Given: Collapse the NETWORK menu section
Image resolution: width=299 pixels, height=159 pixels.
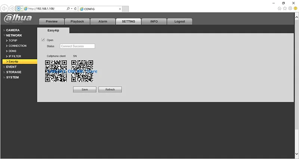Looking at the screenshot, I should pos(14,35).
